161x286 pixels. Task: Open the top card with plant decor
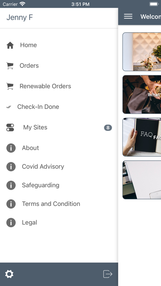142,52
